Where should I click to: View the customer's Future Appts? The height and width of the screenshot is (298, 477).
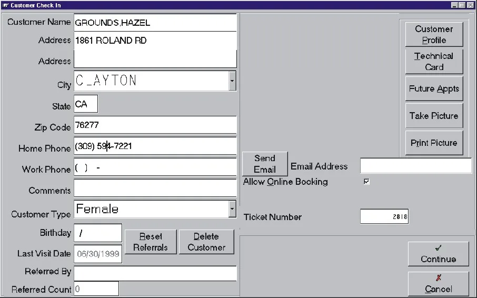(x=434, y=88)
